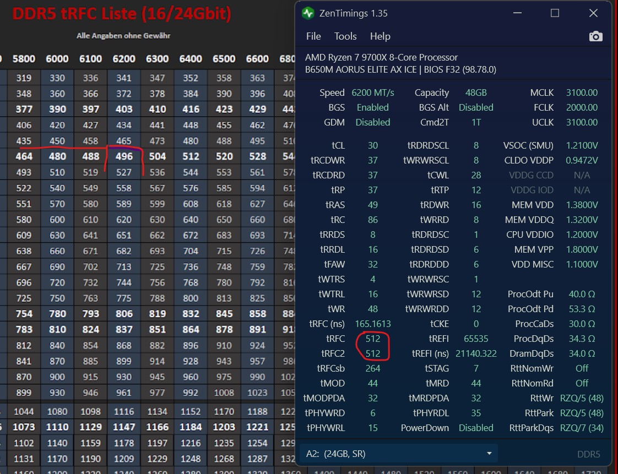Click the tRFCsb value 264
Screen dimensions: 618x474
[372, 368]
